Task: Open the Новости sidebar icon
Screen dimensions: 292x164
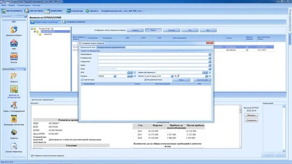Action: 14,77
